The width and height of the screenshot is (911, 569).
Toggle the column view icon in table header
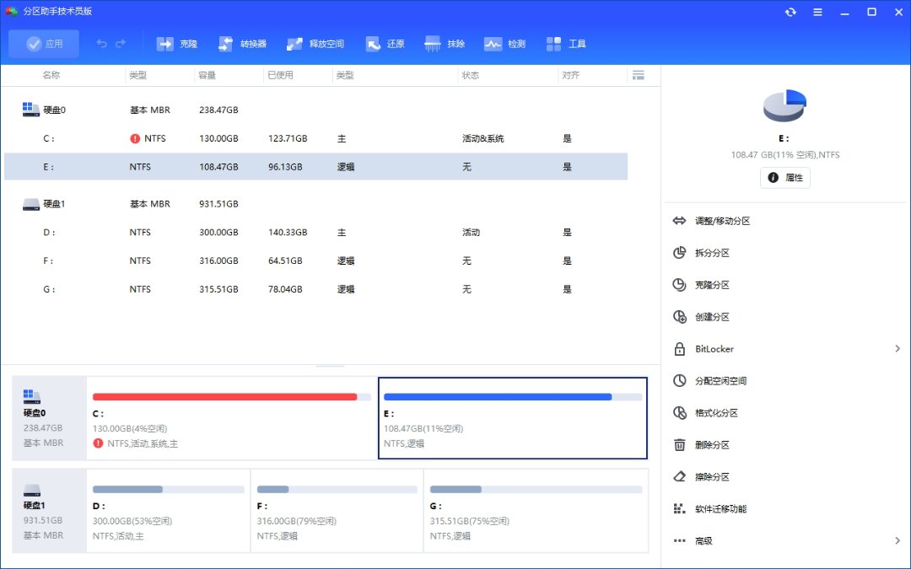point(638,75)
